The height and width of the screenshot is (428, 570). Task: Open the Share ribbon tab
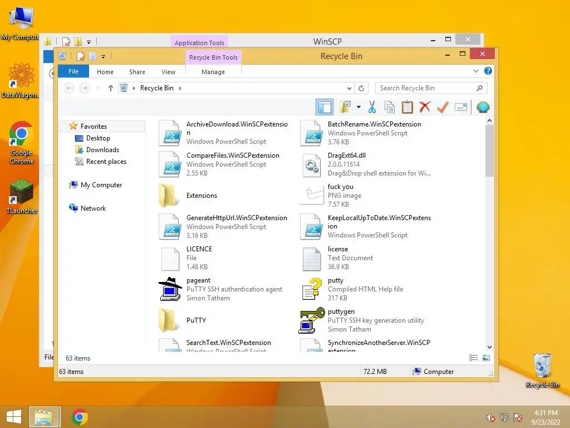click(137, 72)
